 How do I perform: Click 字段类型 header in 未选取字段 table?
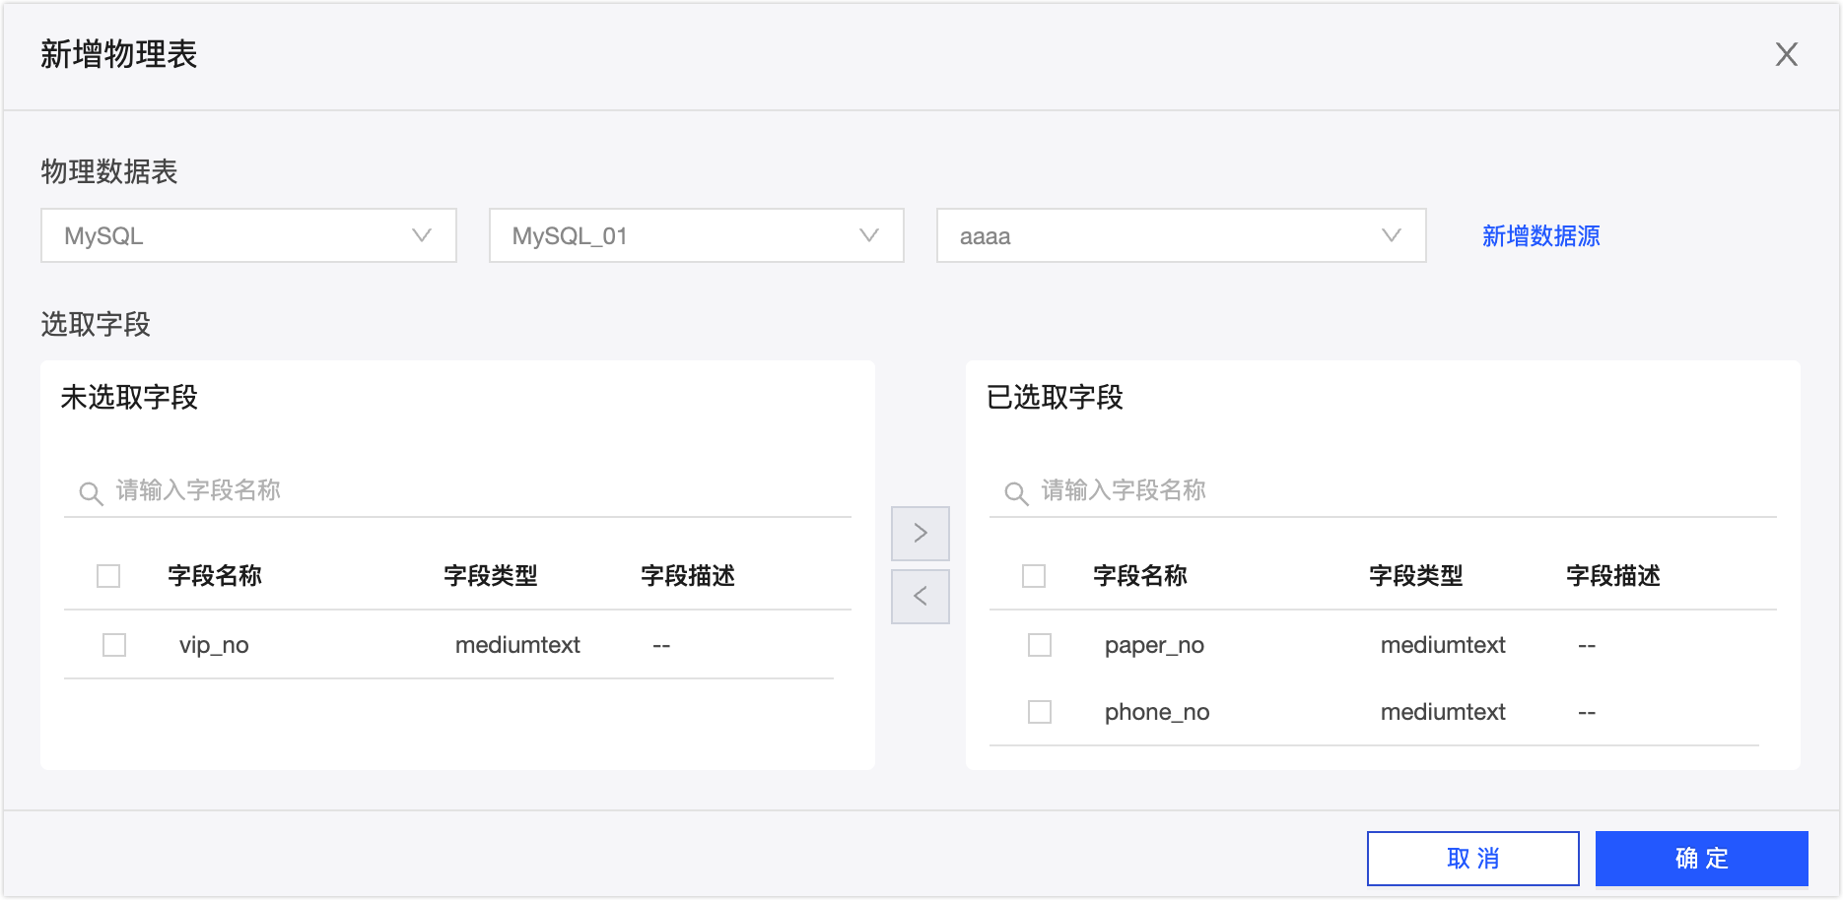[x=491, y=576]
